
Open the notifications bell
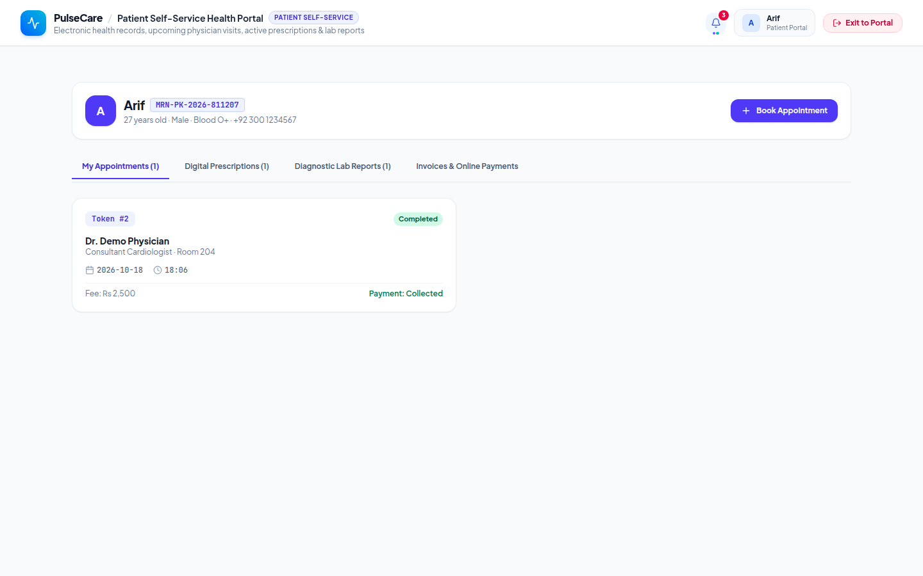point(716,23)
